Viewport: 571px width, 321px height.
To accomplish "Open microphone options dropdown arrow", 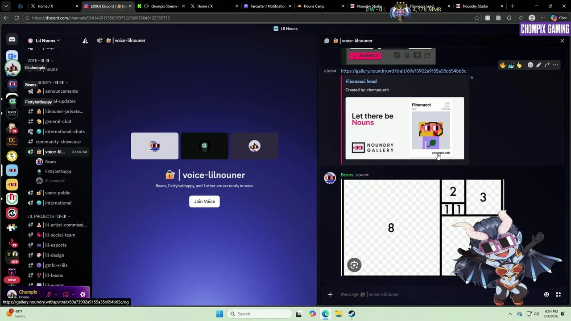I will click(56, 294).
